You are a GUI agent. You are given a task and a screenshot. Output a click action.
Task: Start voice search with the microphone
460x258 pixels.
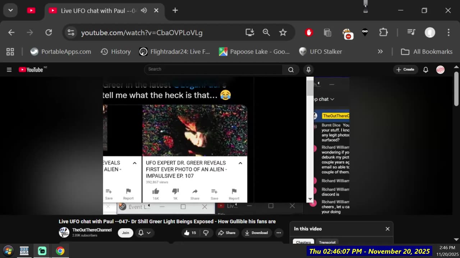[308, 70]
